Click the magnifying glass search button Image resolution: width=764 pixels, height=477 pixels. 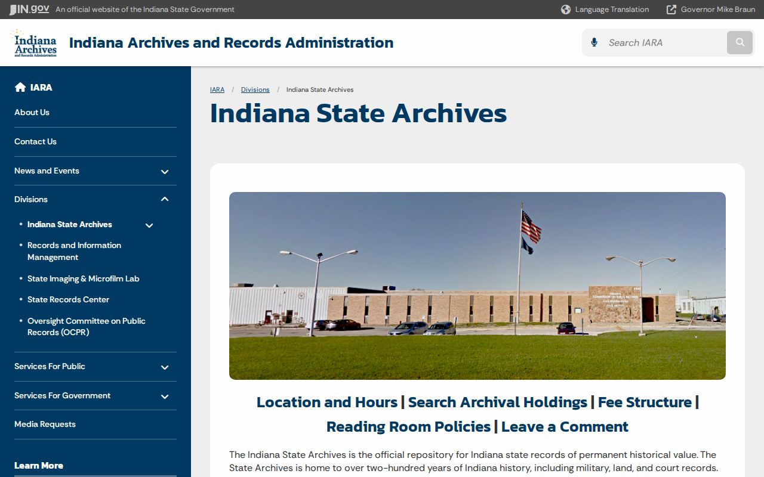click(740, 42)
